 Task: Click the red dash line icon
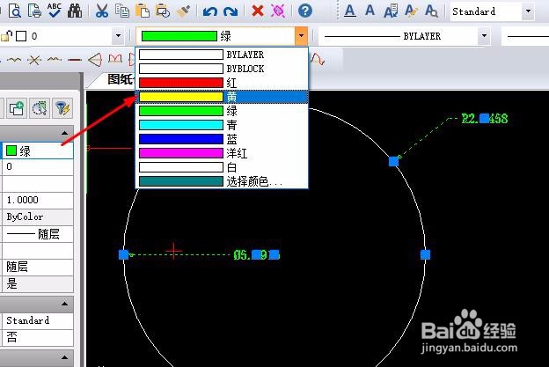[75, 60]
